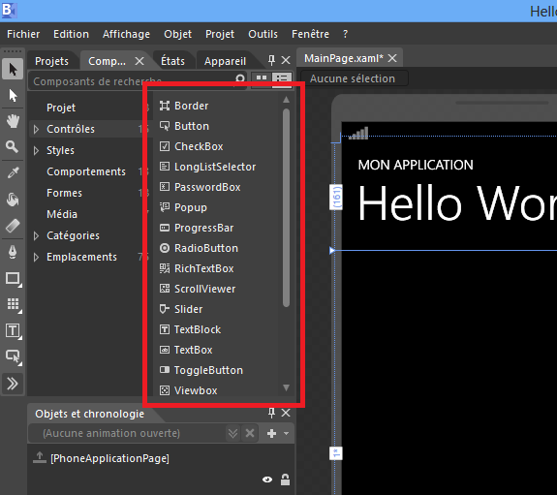Image resolution: width=557 pixels, height=495 pixels.
Task: Click the Slider control icon
Action: pos(165,309)
